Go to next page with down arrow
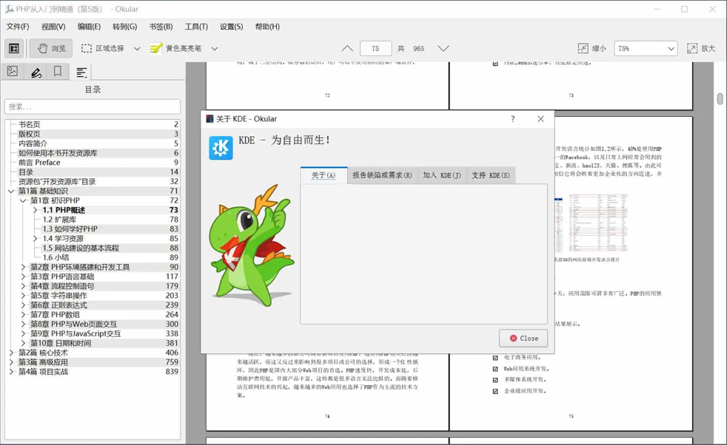This screenshot has height=445, width=727. point(443,49)
